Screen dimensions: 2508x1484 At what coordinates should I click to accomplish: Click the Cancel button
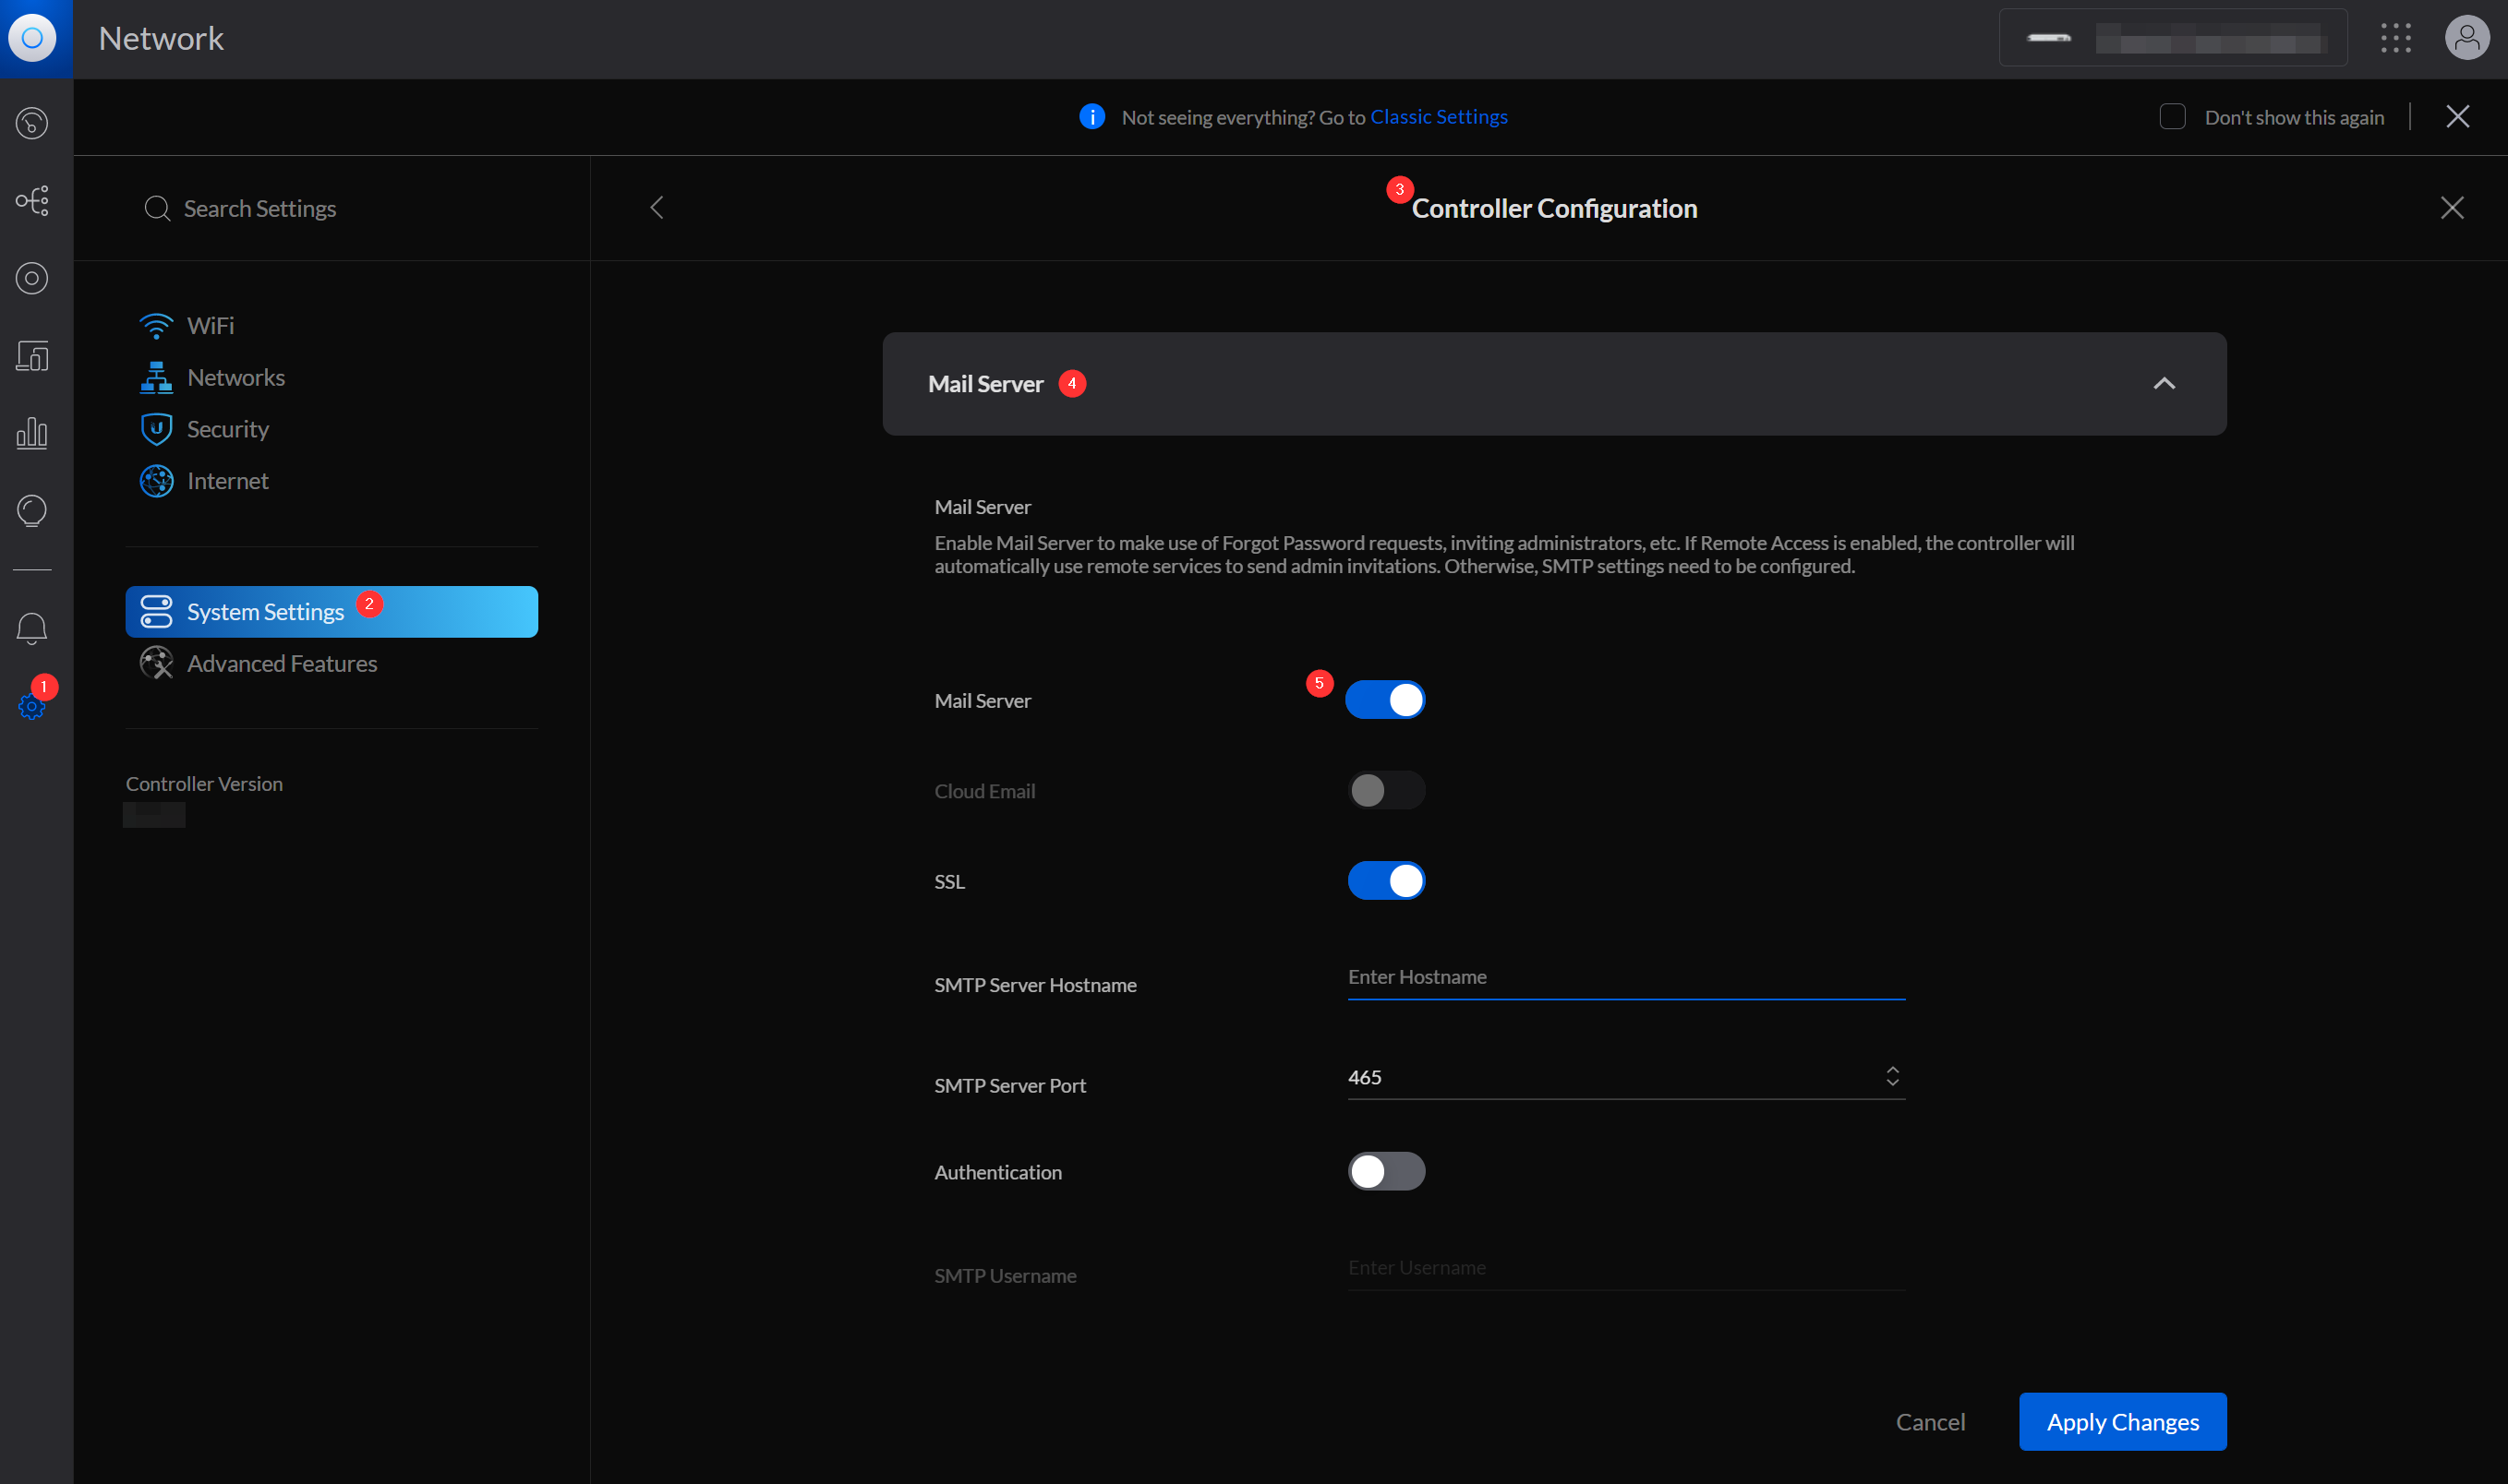point(1930,1420)
